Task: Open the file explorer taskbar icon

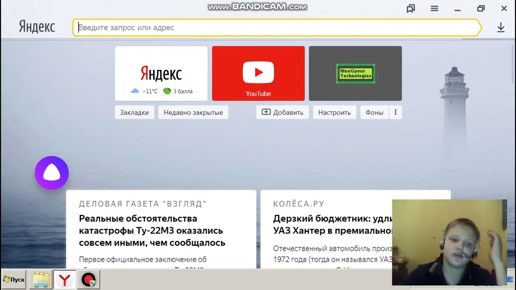Action: (x=41, y=280)
